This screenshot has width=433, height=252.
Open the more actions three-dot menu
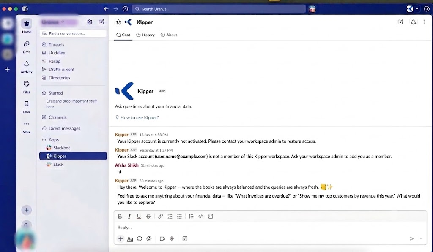[x=424, y=22]
